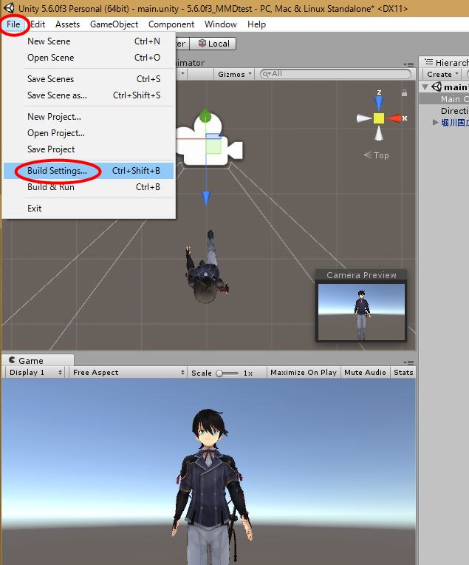The height and width of the screenshot is (565, 469).
Task: Open the Hierarchy Create dropdown
Action: (x=442, y=74)
